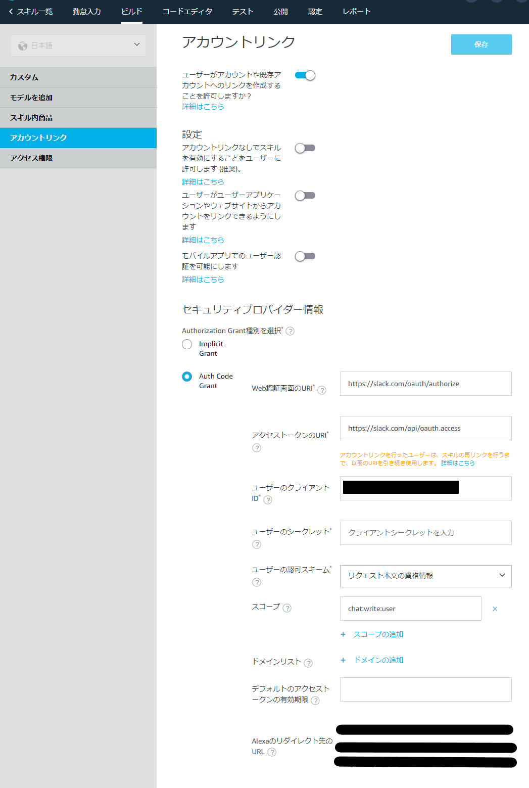The width and height of the screenshot is (529, 788).
Task: Select アカウントリンク in the sidebar
Action: click(x=78, y=138)
